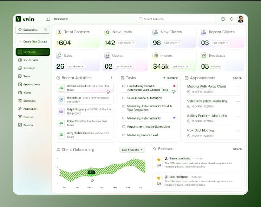
Task: Click the Search Contacts field
Action: [x=176, y=19]
